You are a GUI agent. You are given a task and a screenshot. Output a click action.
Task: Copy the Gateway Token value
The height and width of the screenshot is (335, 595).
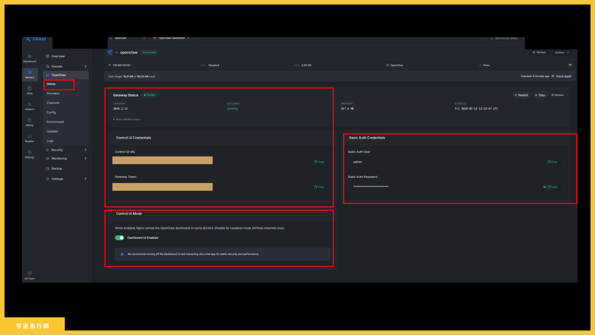pyautogui.click(x=319, y=187)
